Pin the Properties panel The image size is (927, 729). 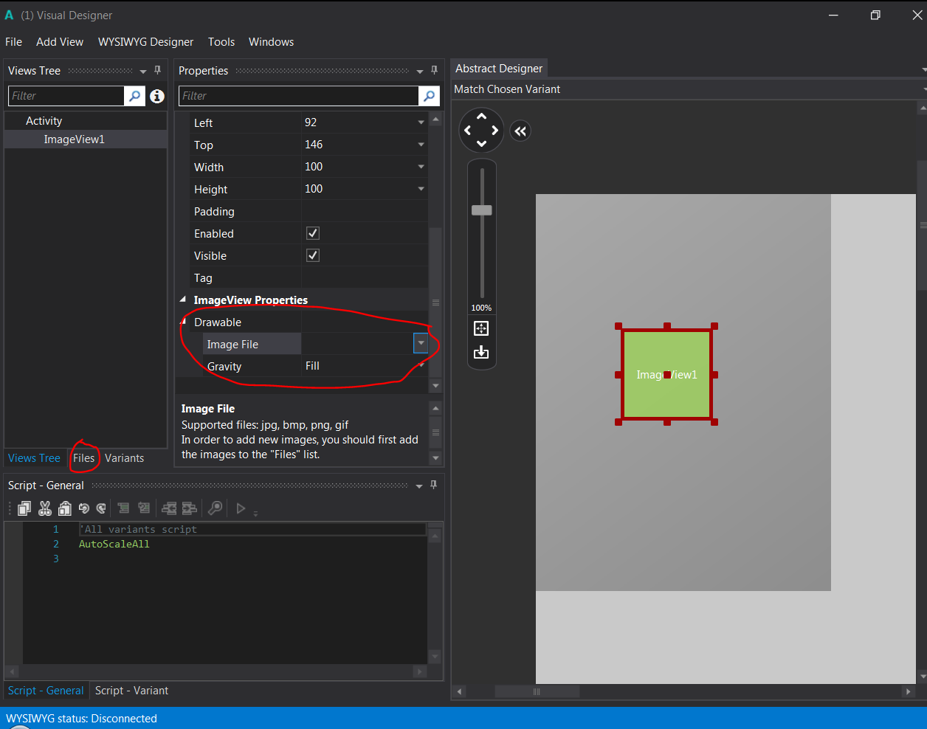coord(434,70)
